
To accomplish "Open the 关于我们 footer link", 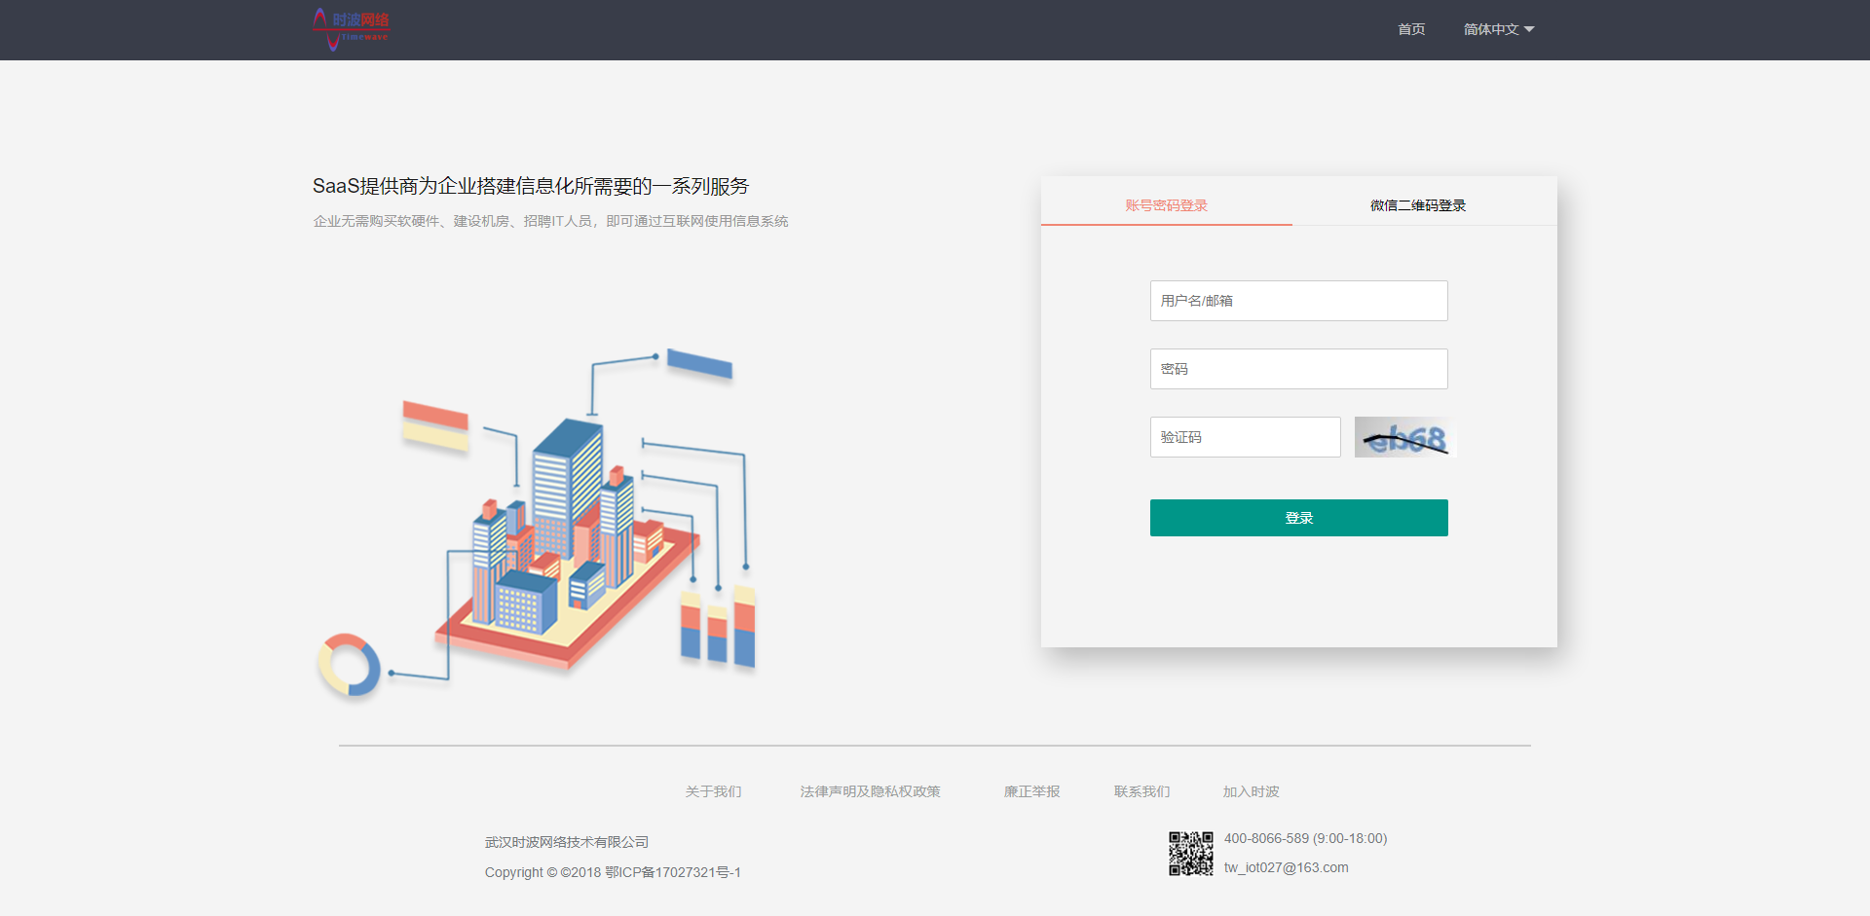I will pos(713,791).
